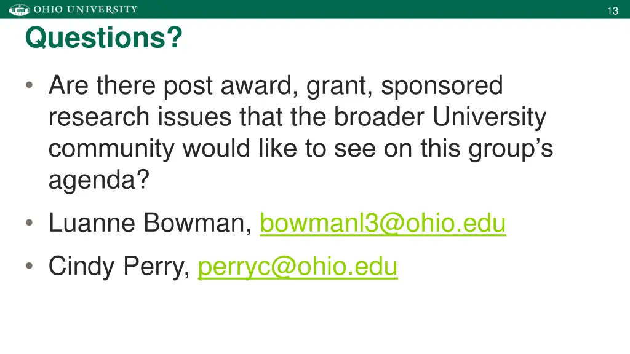Viewport: 630px width, 354px height.
Task: Click the bullet point beside Luanne Bowman
Action: (29, 222)
